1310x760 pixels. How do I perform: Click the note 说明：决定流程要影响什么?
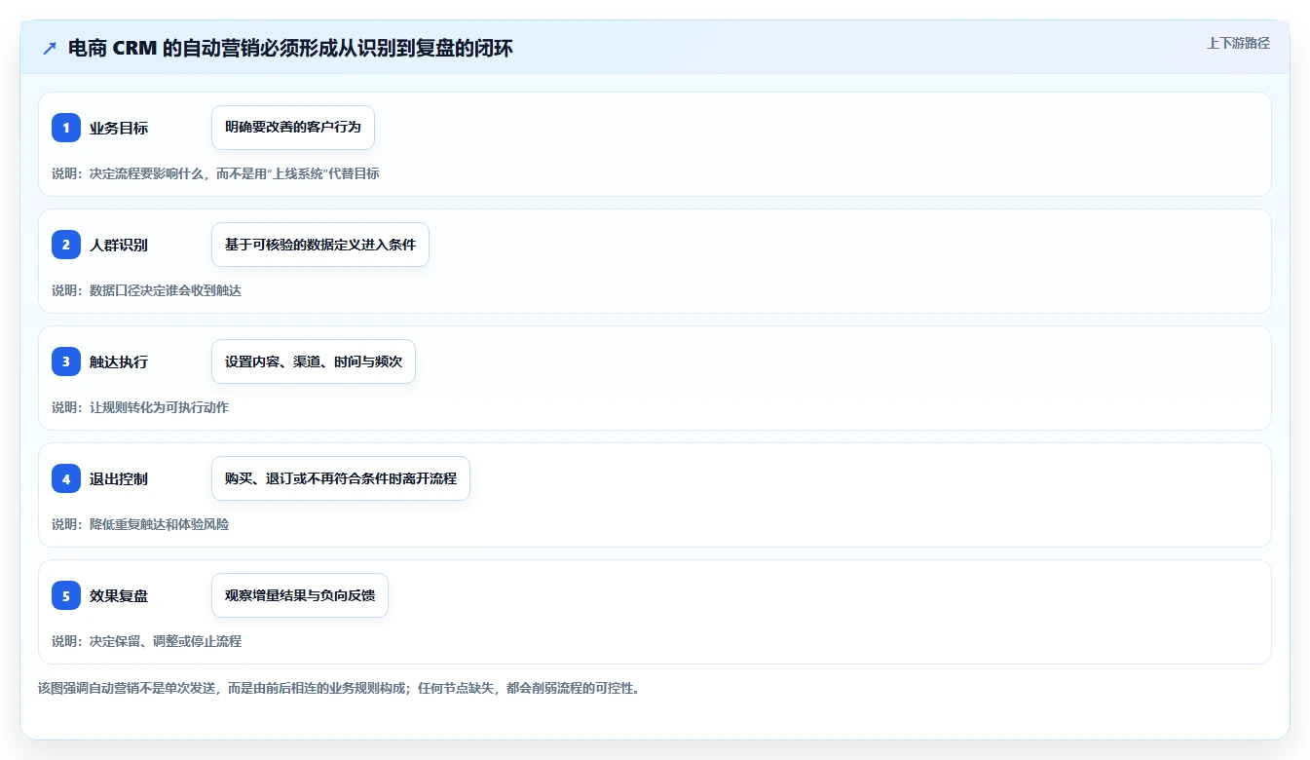tap(215, 173)
